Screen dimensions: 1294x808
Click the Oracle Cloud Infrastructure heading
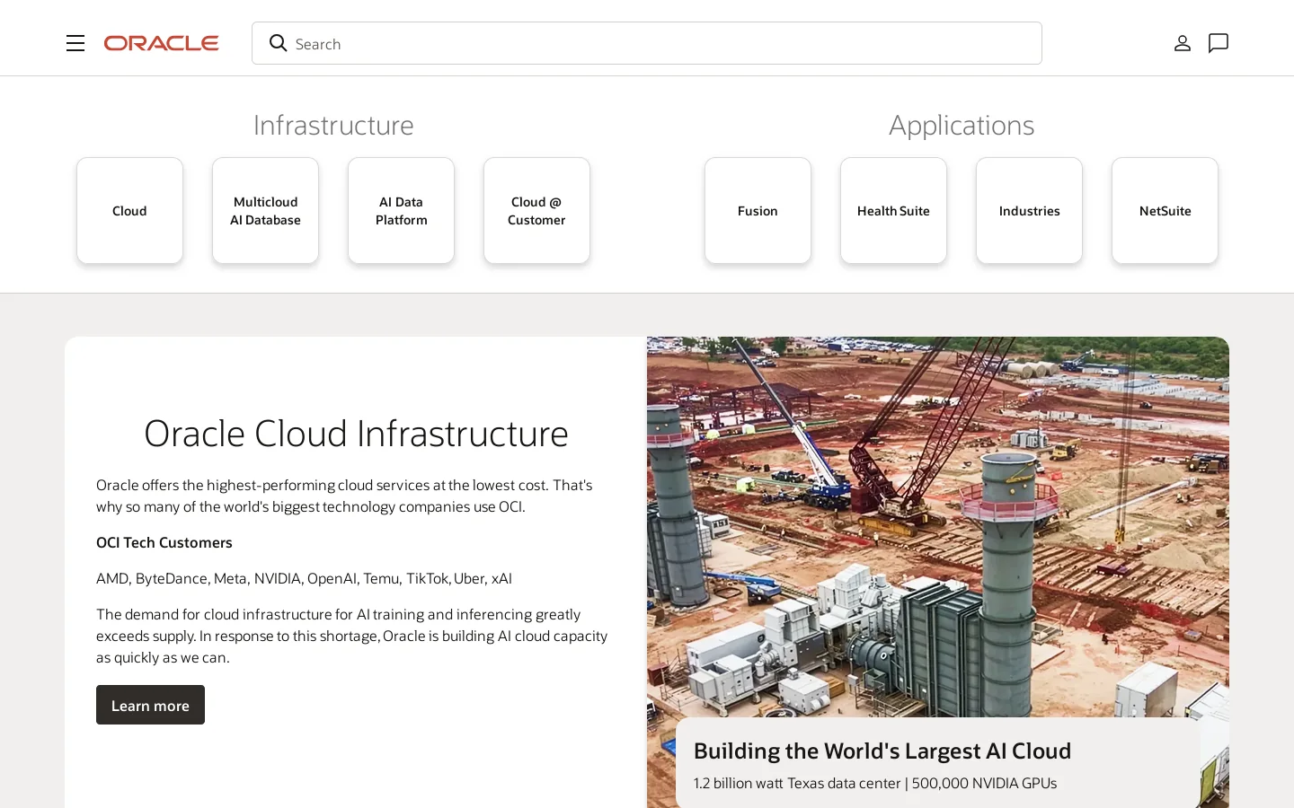356,434
